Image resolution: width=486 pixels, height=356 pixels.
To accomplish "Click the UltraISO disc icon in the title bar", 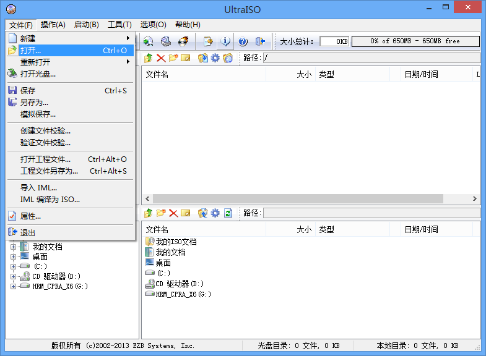I will [x=11, y=9].
